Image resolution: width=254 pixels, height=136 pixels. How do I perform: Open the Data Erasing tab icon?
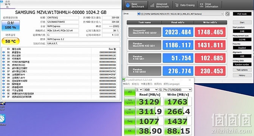pyautogui.click(x=177, y=5)
